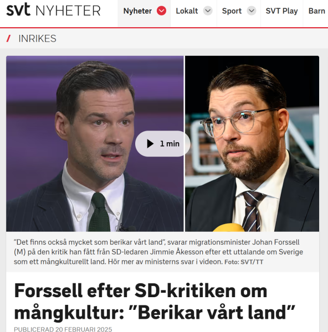Click the headline about Forssell and SD-kritiken
The width and height of the screenshot is (328, 332).
pos(155,302)
